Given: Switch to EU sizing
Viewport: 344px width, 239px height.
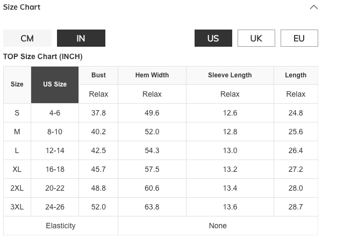Looking at the screenshot, I should pos(299,38).
